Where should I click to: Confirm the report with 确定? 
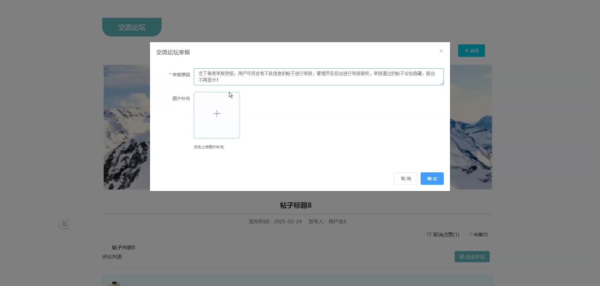[432, 179]
